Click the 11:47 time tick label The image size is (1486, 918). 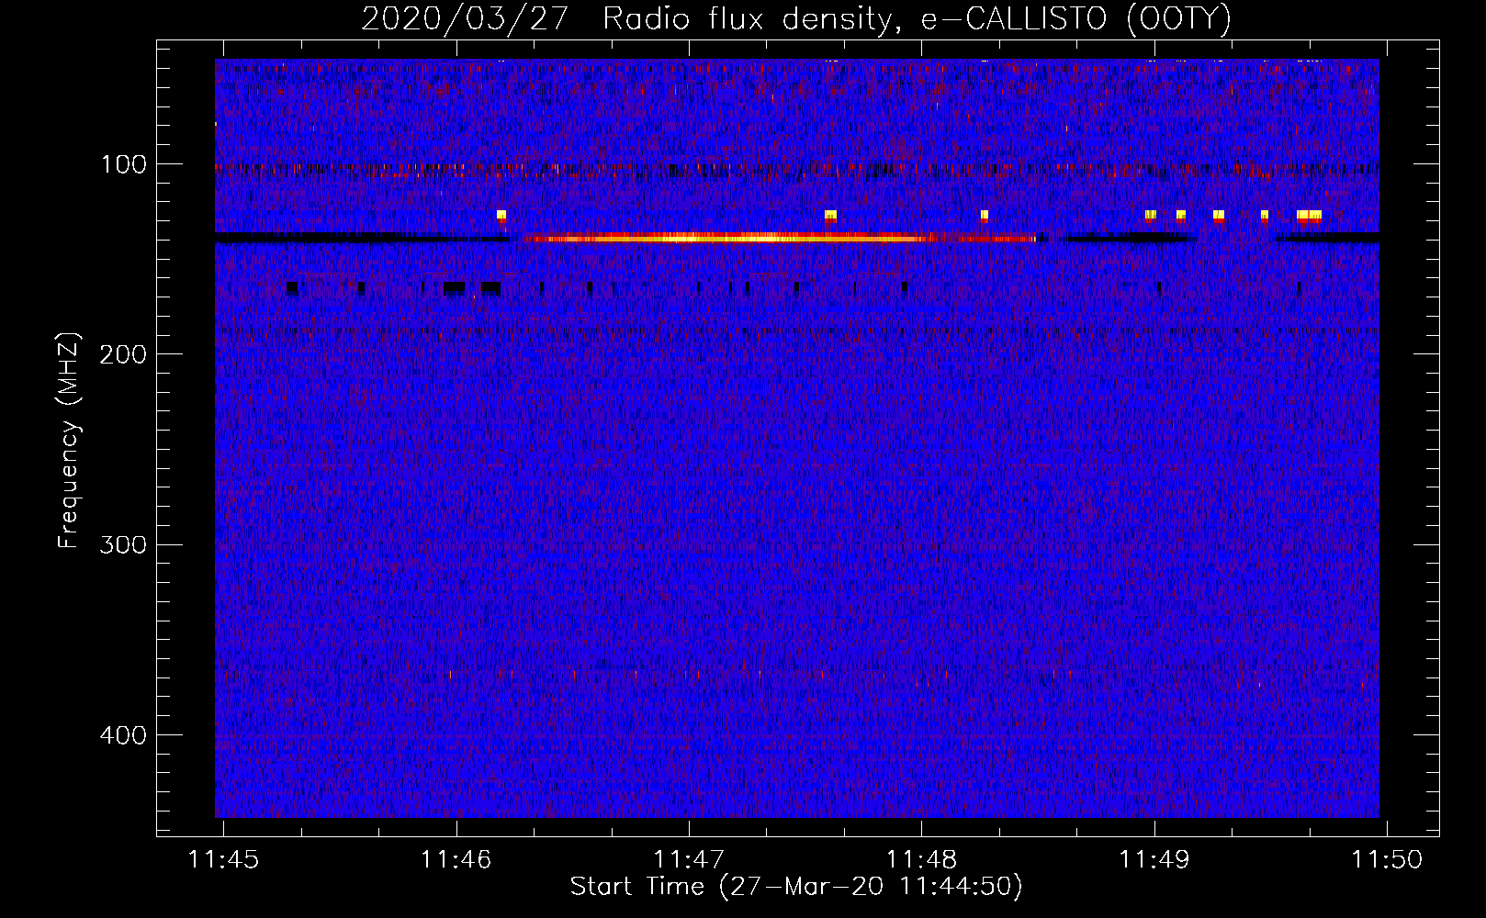point(689,859)
